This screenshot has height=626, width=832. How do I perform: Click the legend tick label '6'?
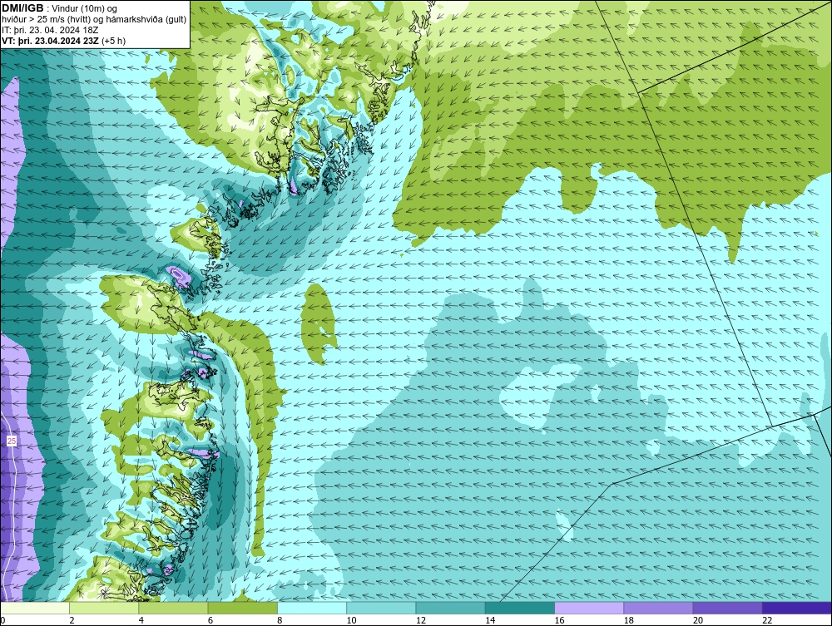[x=210, y=620]
